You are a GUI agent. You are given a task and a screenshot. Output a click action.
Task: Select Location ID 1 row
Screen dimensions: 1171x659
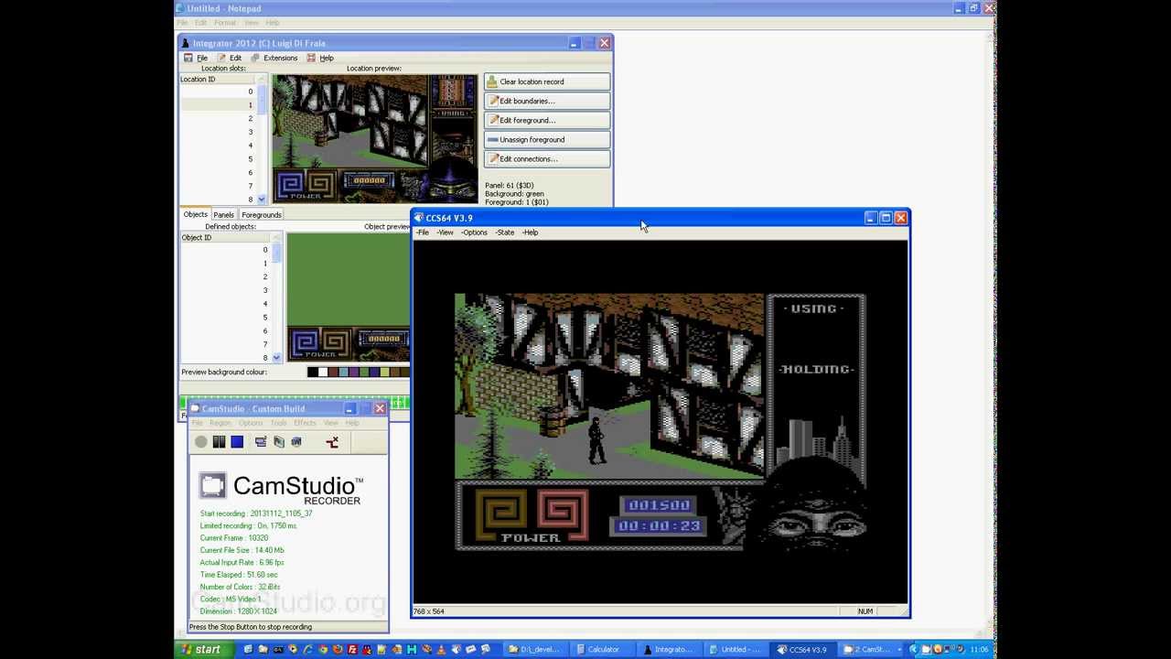(218, 104)
